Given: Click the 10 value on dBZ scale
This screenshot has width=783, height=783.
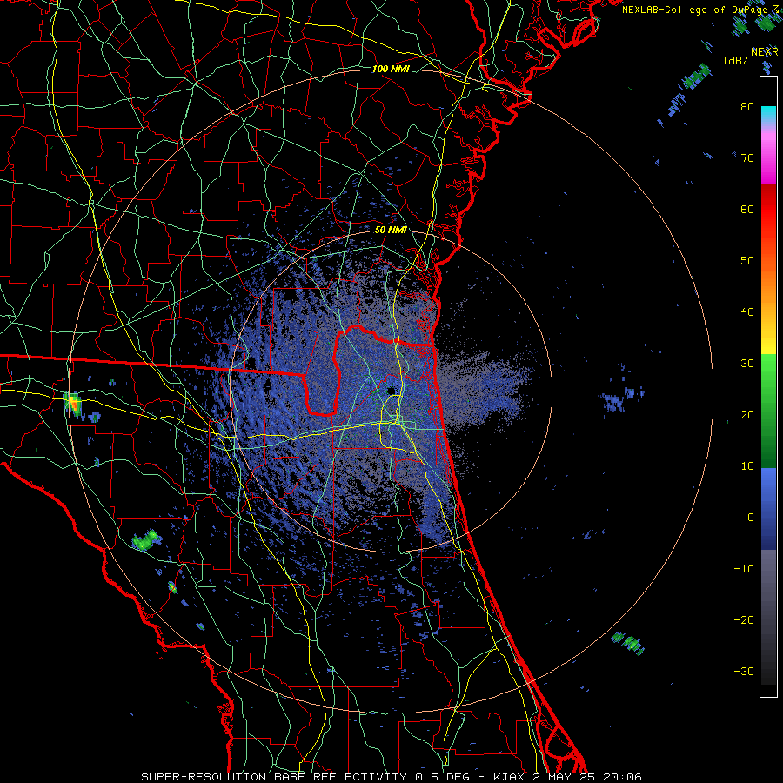Looking at the screenshot, I should (747, 466).
